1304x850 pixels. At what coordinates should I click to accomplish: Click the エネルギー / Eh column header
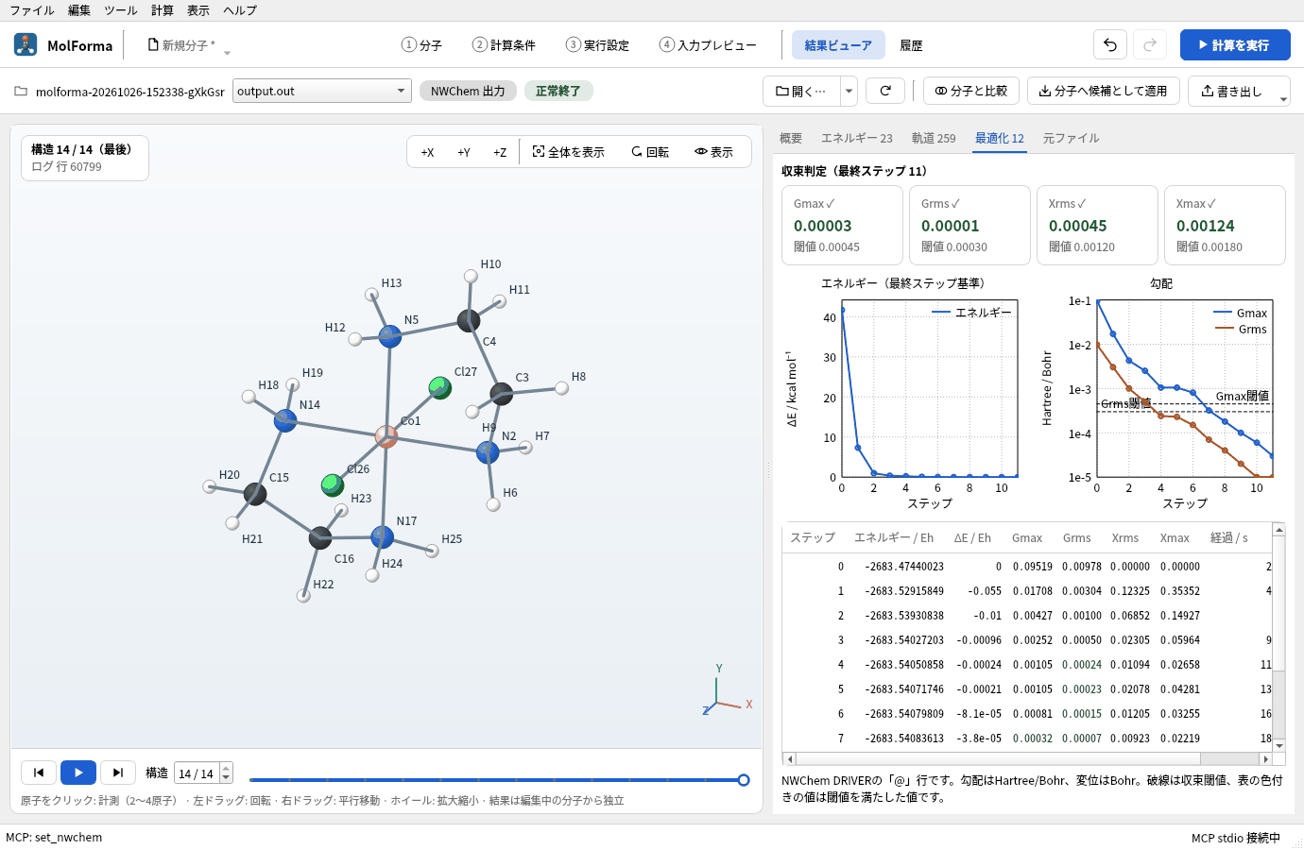click(x=894, y=537)
